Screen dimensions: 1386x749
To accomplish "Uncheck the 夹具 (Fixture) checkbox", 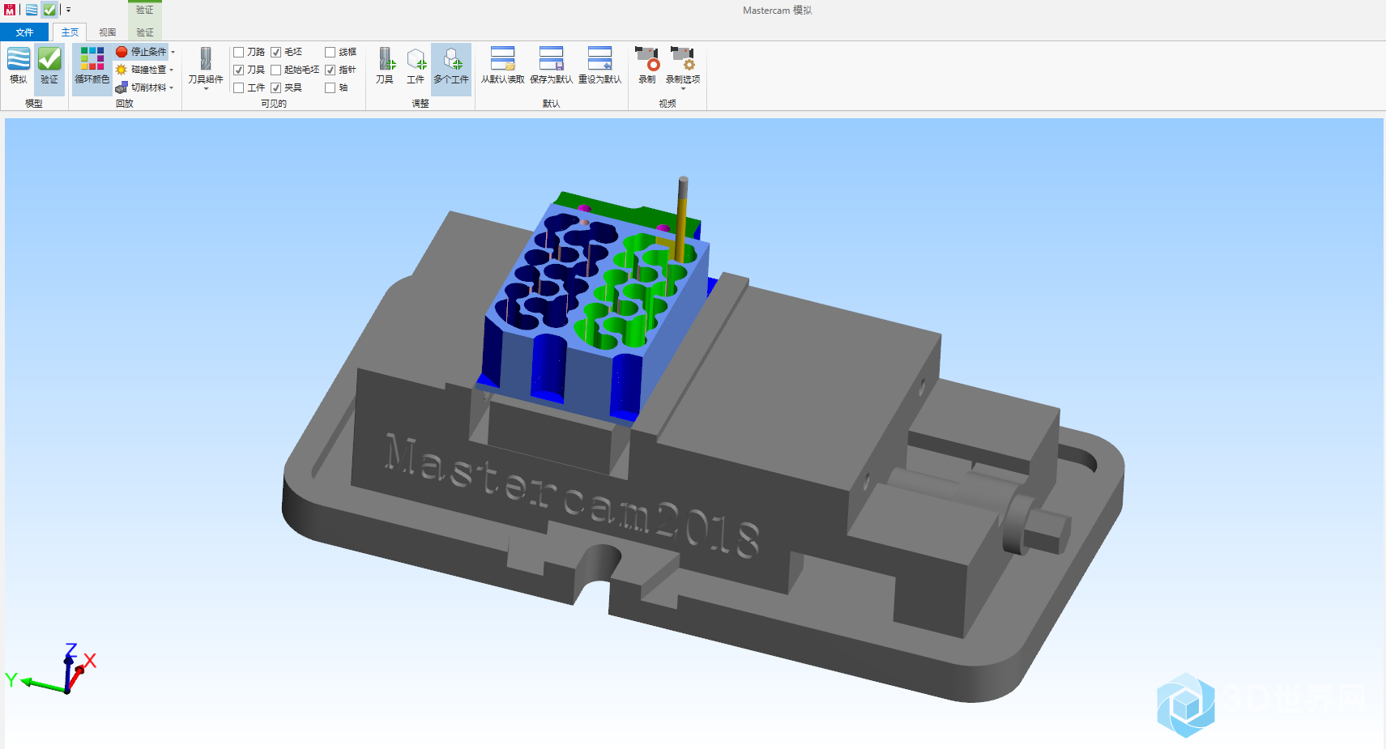I will pos(276,87).
